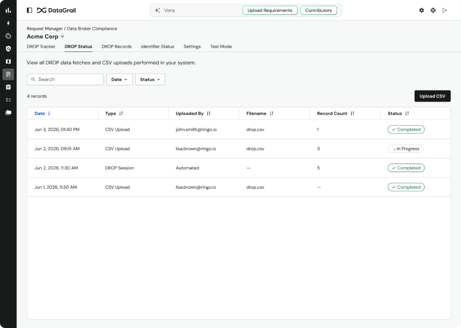
Task: Click Jun 1, 2026, 11:30 AM date
Action: 55,187
